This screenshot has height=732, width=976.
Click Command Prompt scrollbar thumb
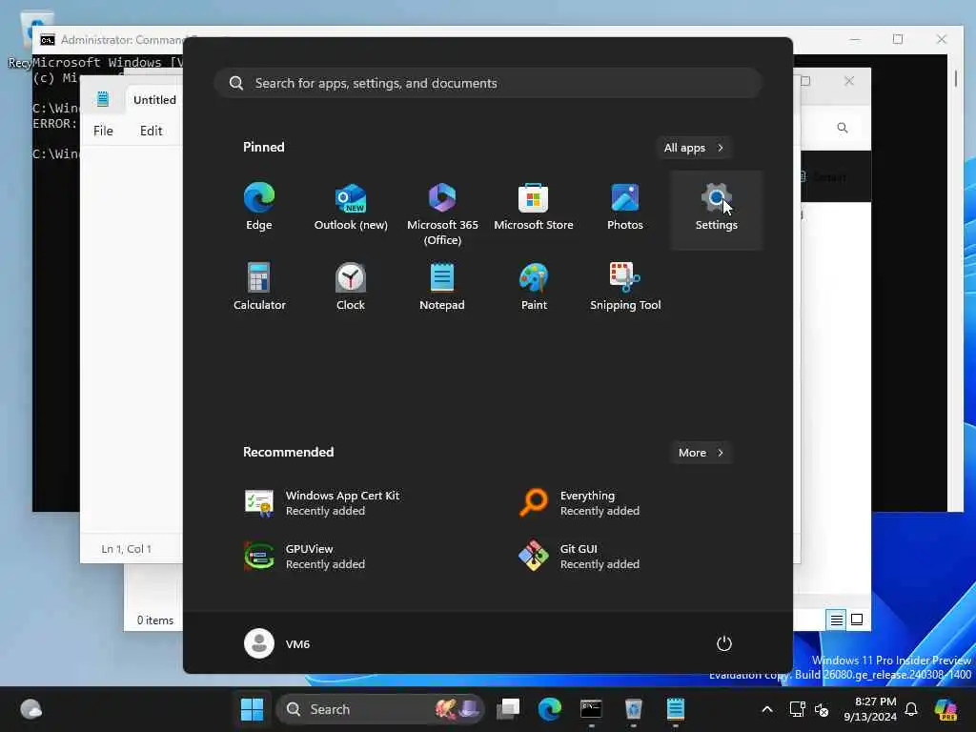(x=955, y=79)
